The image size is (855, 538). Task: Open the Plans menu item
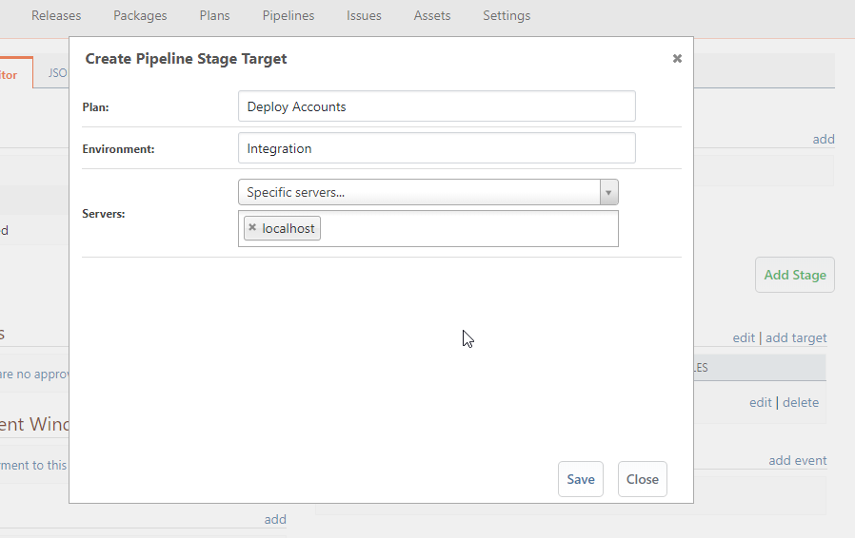pos(214,15)
